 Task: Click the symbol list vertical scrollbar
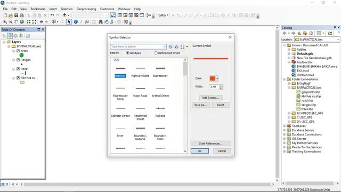pos(185,106)
